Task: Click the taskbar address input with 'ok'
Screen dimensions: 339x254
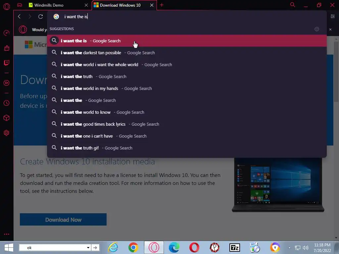Action: click(52, 247)
